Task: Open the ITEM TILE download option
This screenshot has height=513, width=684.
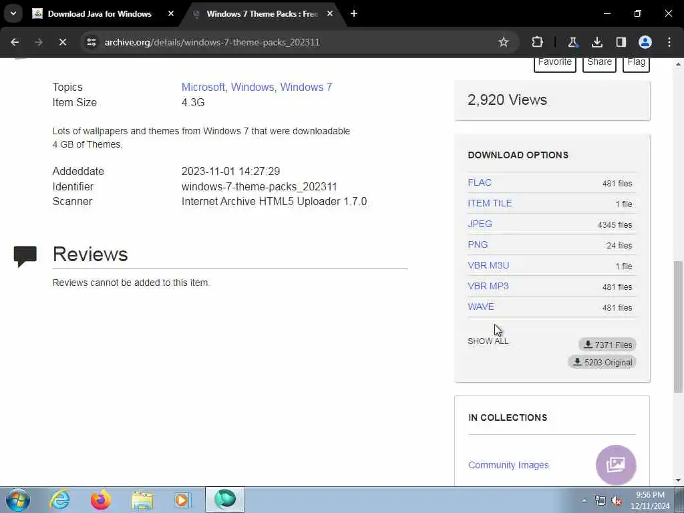Action: click(x=490, y=203)
